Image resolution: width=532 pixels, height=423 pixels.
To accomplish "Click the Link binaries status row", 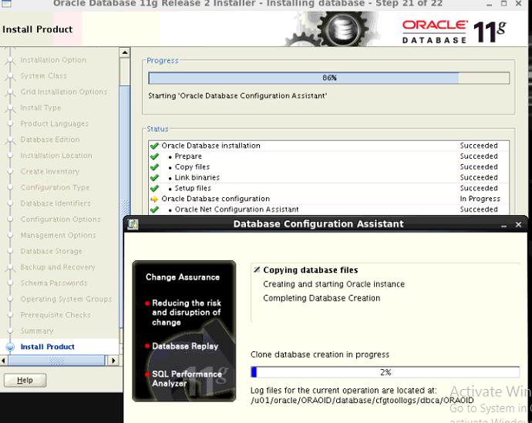I will (328, 178).
